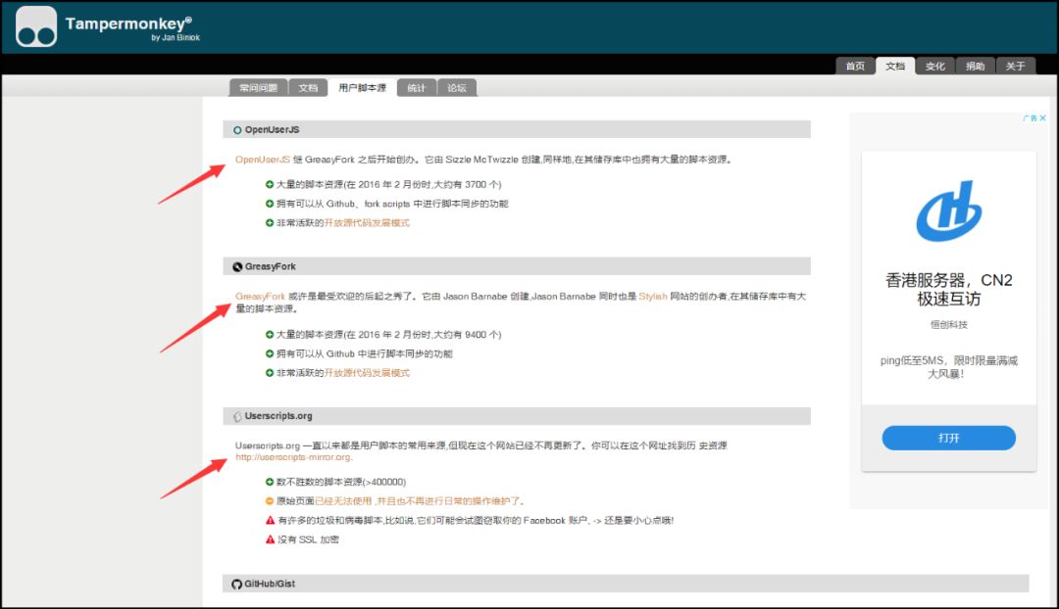Click the GitHub/Gist octocat icon
Screen dimensions: 1059x609
pos(236,585)
